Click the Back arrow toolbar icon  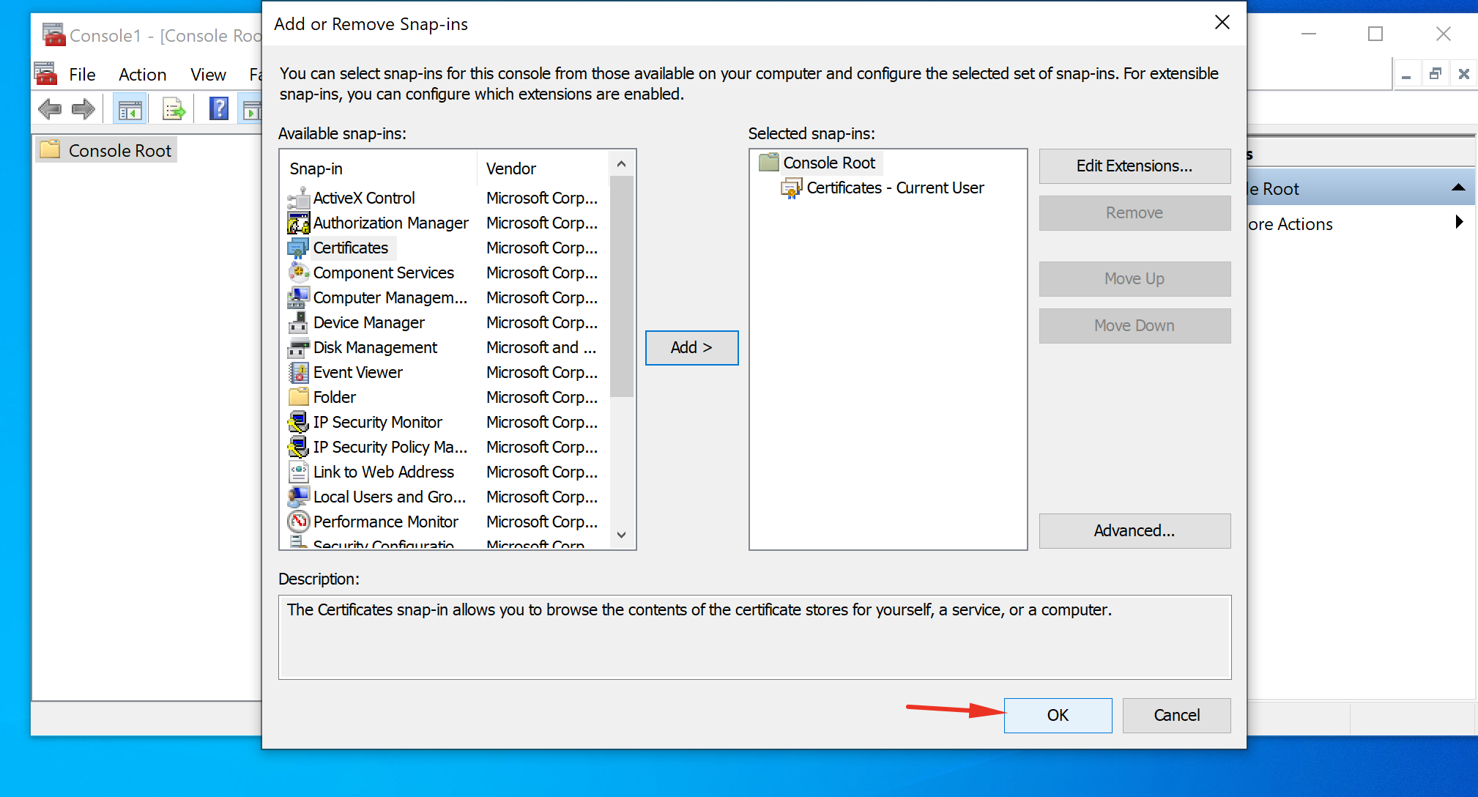(x=50, y=110)
